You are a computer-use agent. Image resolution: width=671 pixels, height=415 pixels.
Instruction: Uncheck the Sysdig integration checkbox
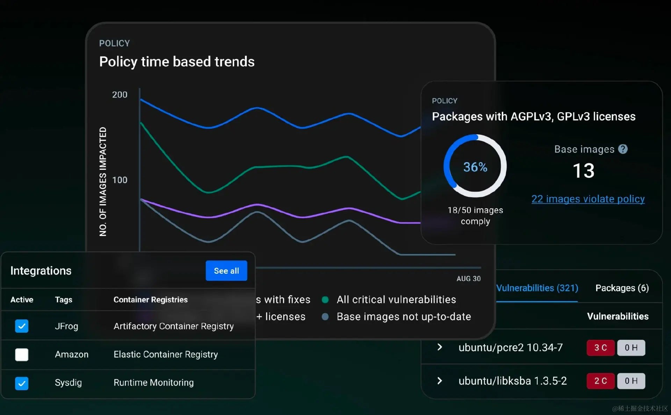click(x=22, y=383)
